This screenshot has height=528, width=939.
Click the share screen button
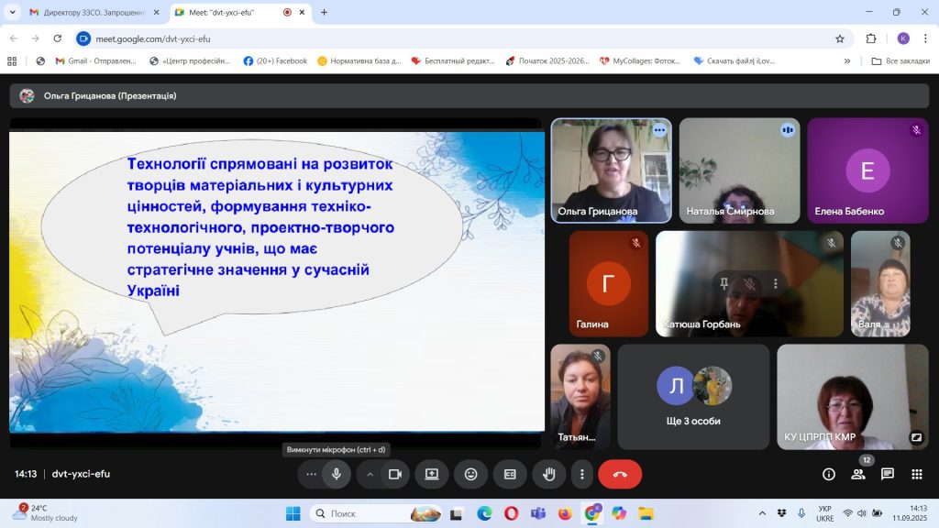[x=432, y=474]
